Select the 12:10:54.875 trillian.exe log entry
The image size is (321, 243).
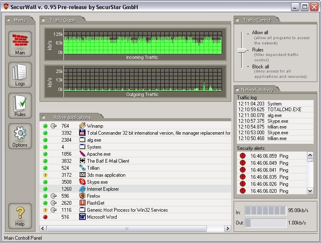pyautogui.click(x=275, y=126)
